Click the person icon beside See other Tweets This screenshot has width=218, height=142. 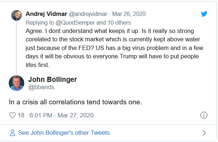(x=12, y=133)
